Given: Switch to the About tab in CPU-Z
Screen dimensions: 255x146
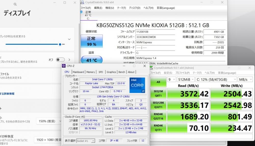Looking at the screenshot, I should [x=131, y=72].
